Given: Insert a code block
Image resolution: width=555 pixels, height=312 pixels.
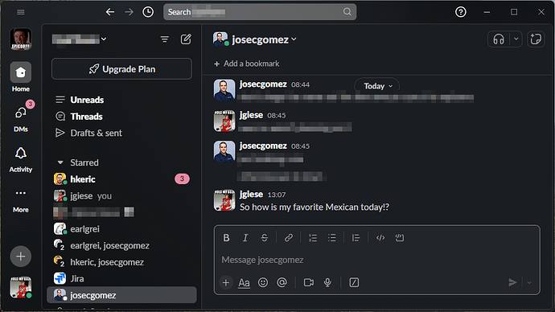Looking at the screenshot, I should coord(400,238).
